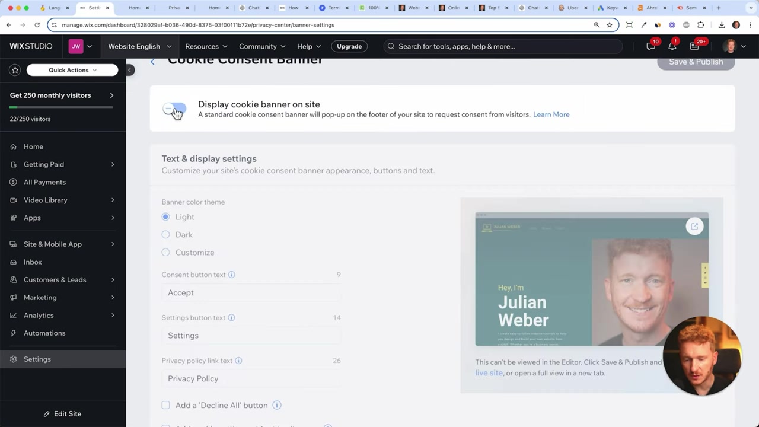Click the visitors progress bar
Image resolution: width=759 pixels, height=427 pixels.
(x=61, y=107)
